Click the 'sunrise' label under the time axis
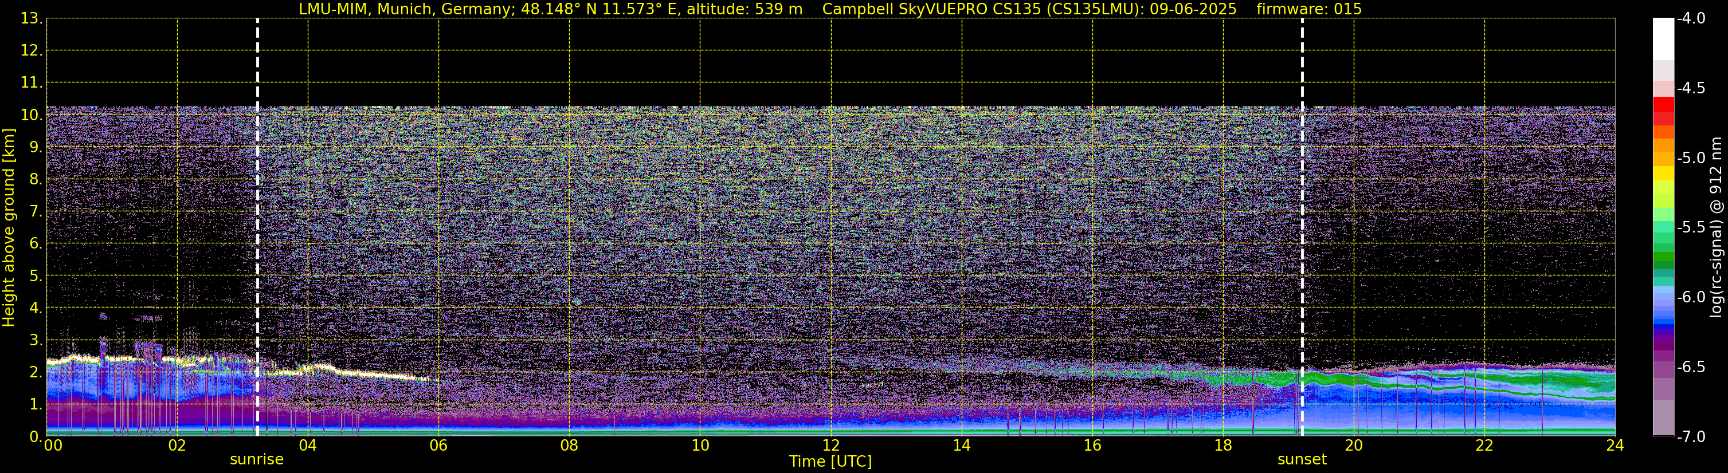 click(x=256, y=460)
